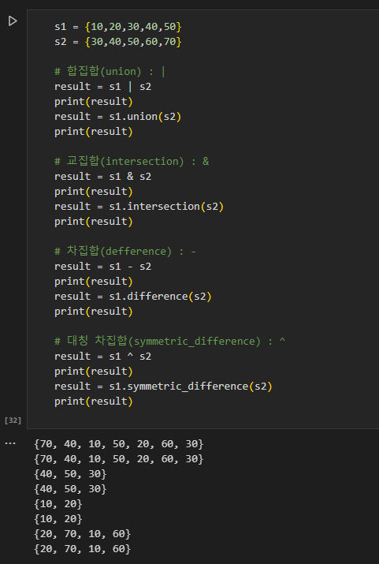Click the 's1.intersection(s2)' code line
379x564 pixels.
[139, 207]
